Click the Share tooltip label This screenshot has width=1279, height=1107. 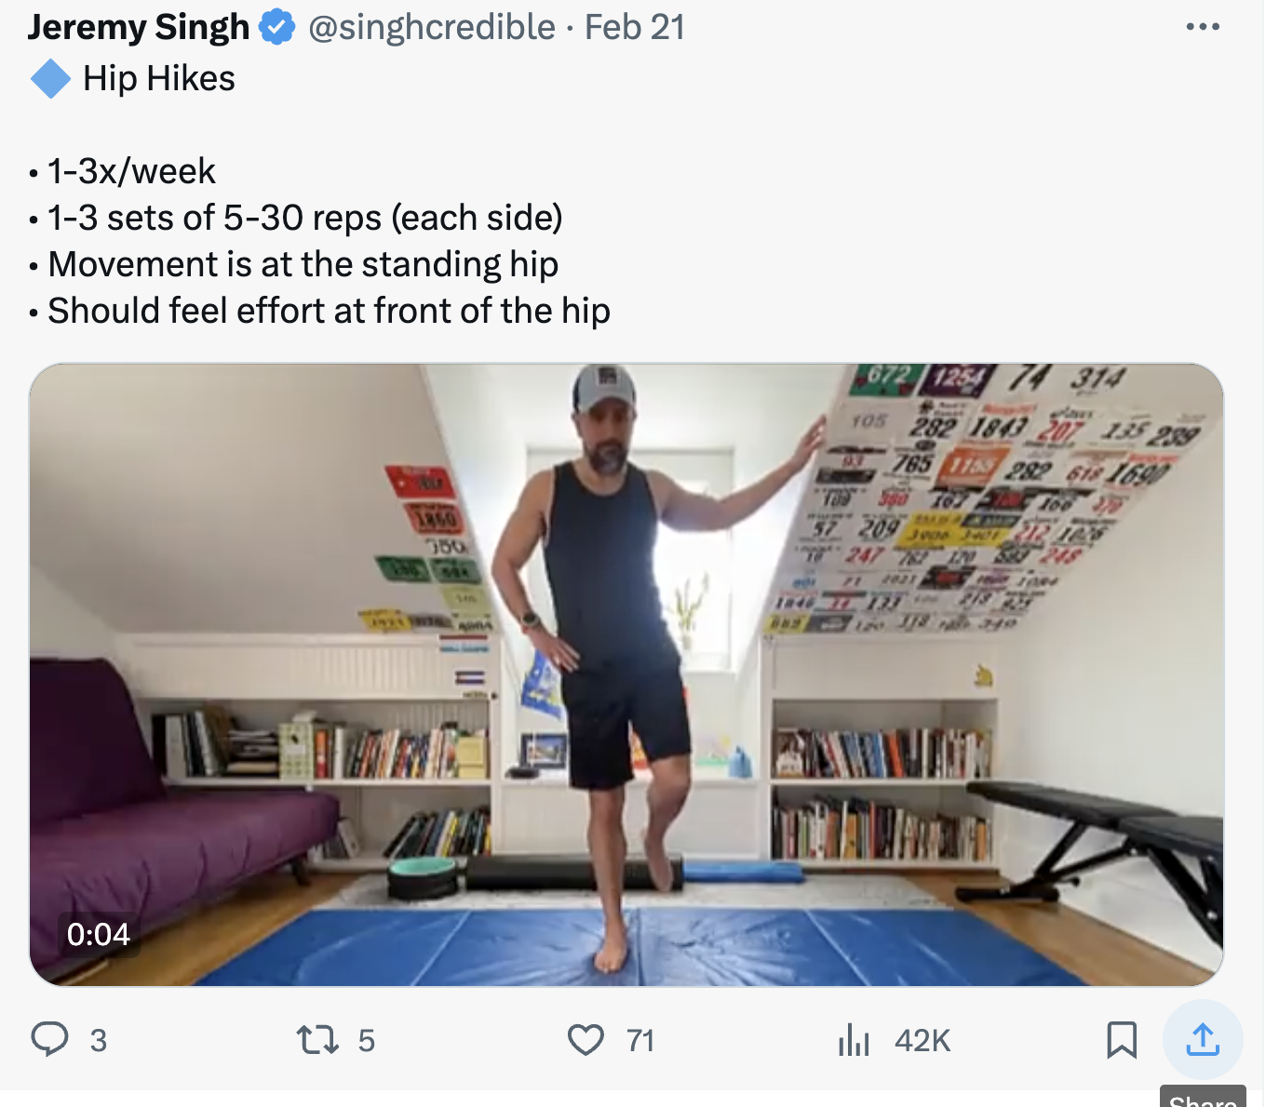pos(1203,1100)
